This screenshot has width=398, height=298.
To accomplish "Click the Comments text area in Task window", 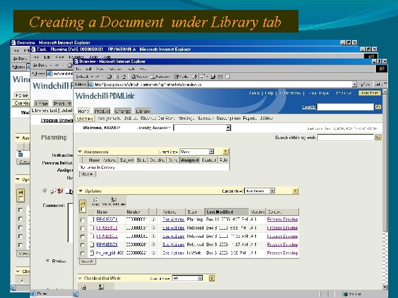I will click(71, 222).
